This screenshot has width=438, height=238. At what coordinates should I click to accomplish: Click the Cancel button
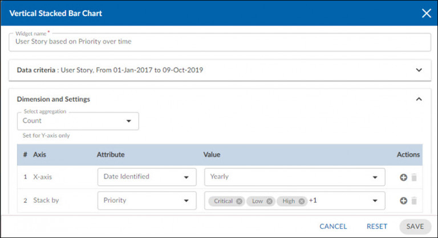[x=333, y=226]
